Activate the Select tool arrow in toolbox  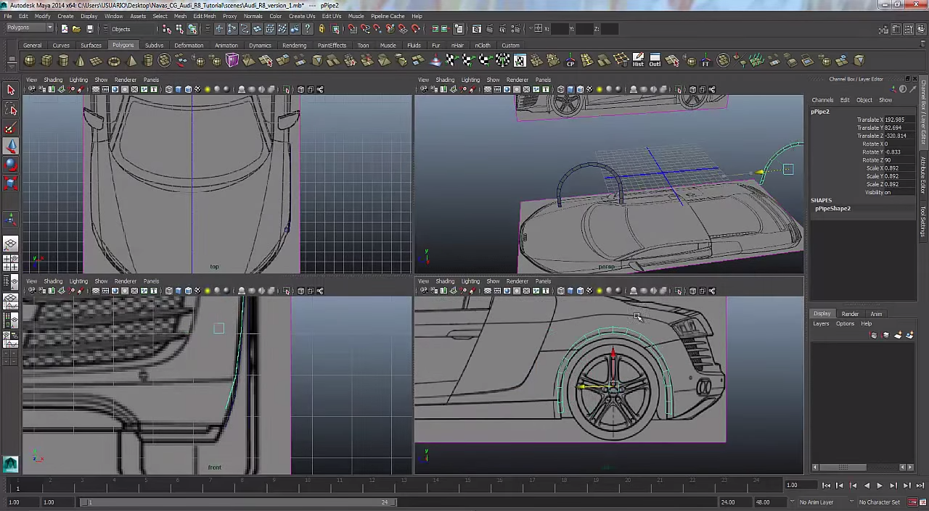[x=11, y=90]
